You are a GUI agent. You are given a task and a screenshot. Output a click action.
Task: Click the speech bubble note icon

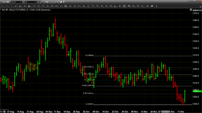[x=58, y=2]
